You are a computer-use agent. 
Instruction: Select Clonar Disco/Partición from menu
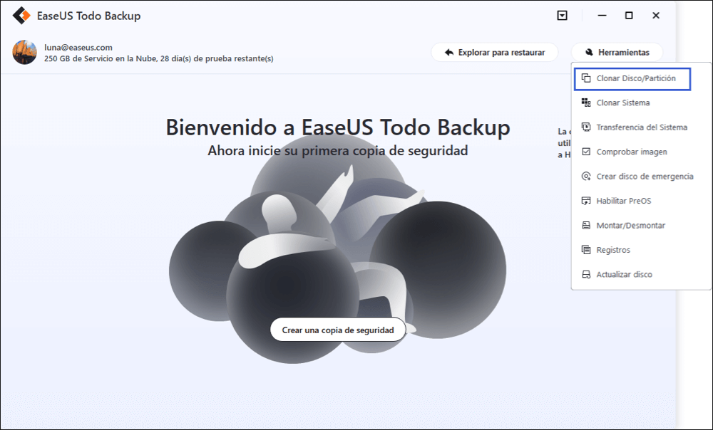pyautogui.click(x=632, y=78)
